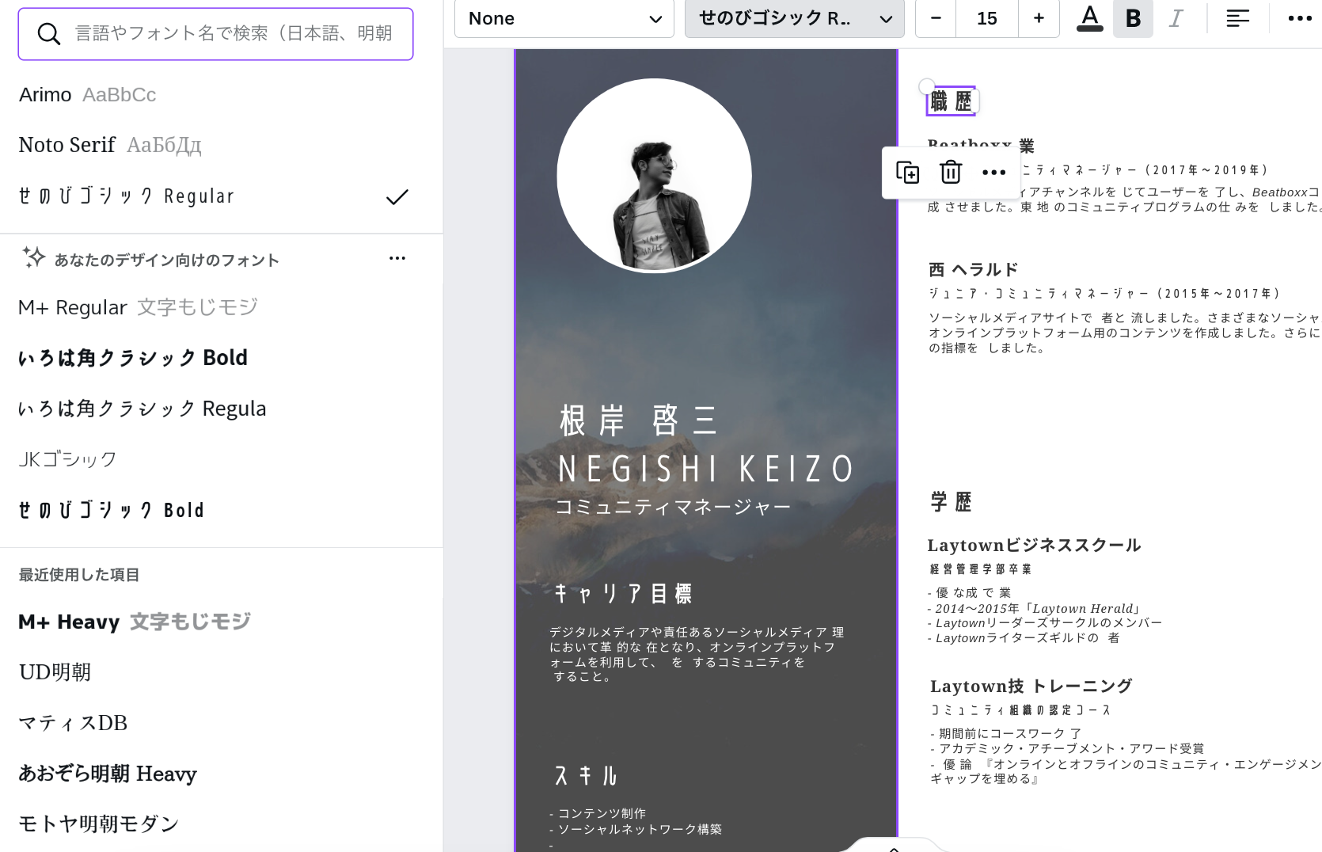Choose いろは角クラシック Regular font
The image size is (1322, 852).
coord(142,409)
